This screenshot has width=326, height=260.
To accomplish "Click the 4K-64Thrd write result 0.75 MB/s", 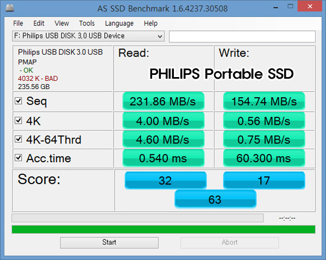I will [264, 139].
